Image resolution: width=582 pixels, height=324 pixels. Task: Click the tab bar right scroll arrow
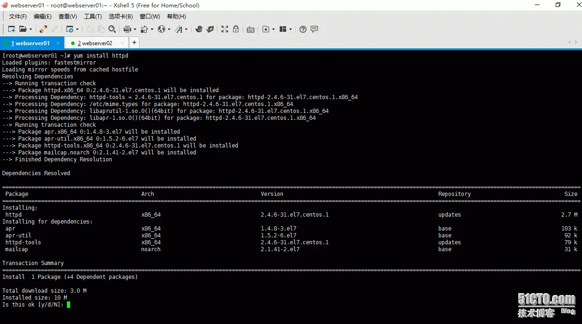point(576,42)
